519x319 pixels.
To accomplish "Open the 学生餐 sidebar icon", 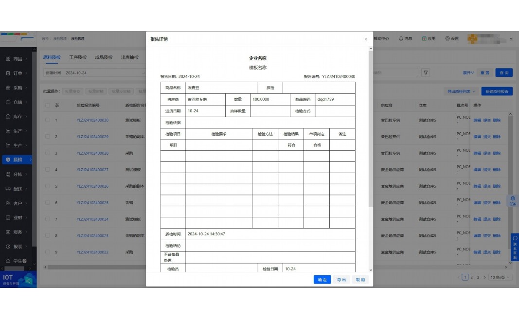I will coord(8,261).
